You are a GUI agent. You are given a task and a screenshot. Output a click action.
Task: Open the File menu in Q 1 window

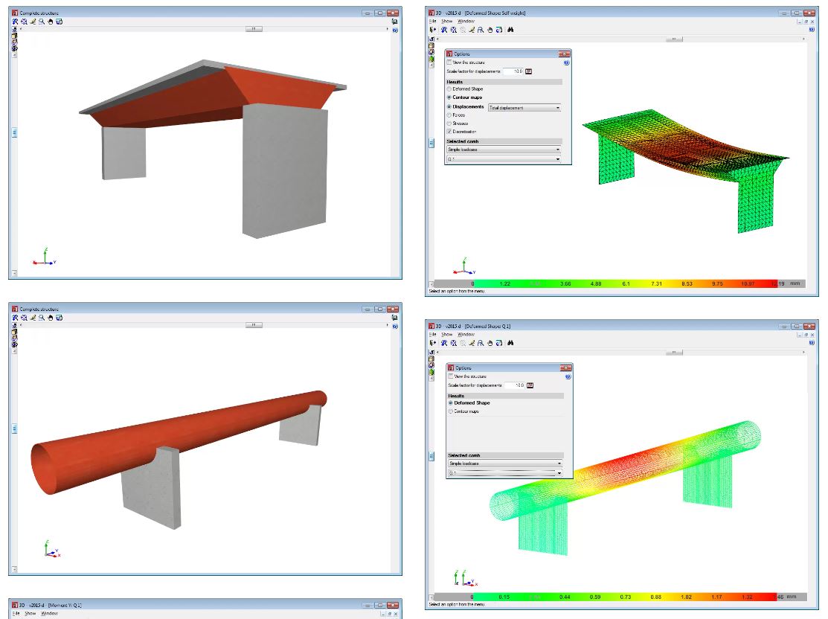[x=432, y=335]
